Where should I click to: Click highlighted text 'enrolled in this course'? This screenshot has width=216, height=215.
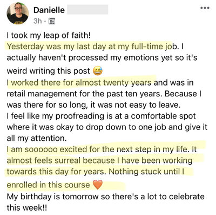(x=48, y=185)
